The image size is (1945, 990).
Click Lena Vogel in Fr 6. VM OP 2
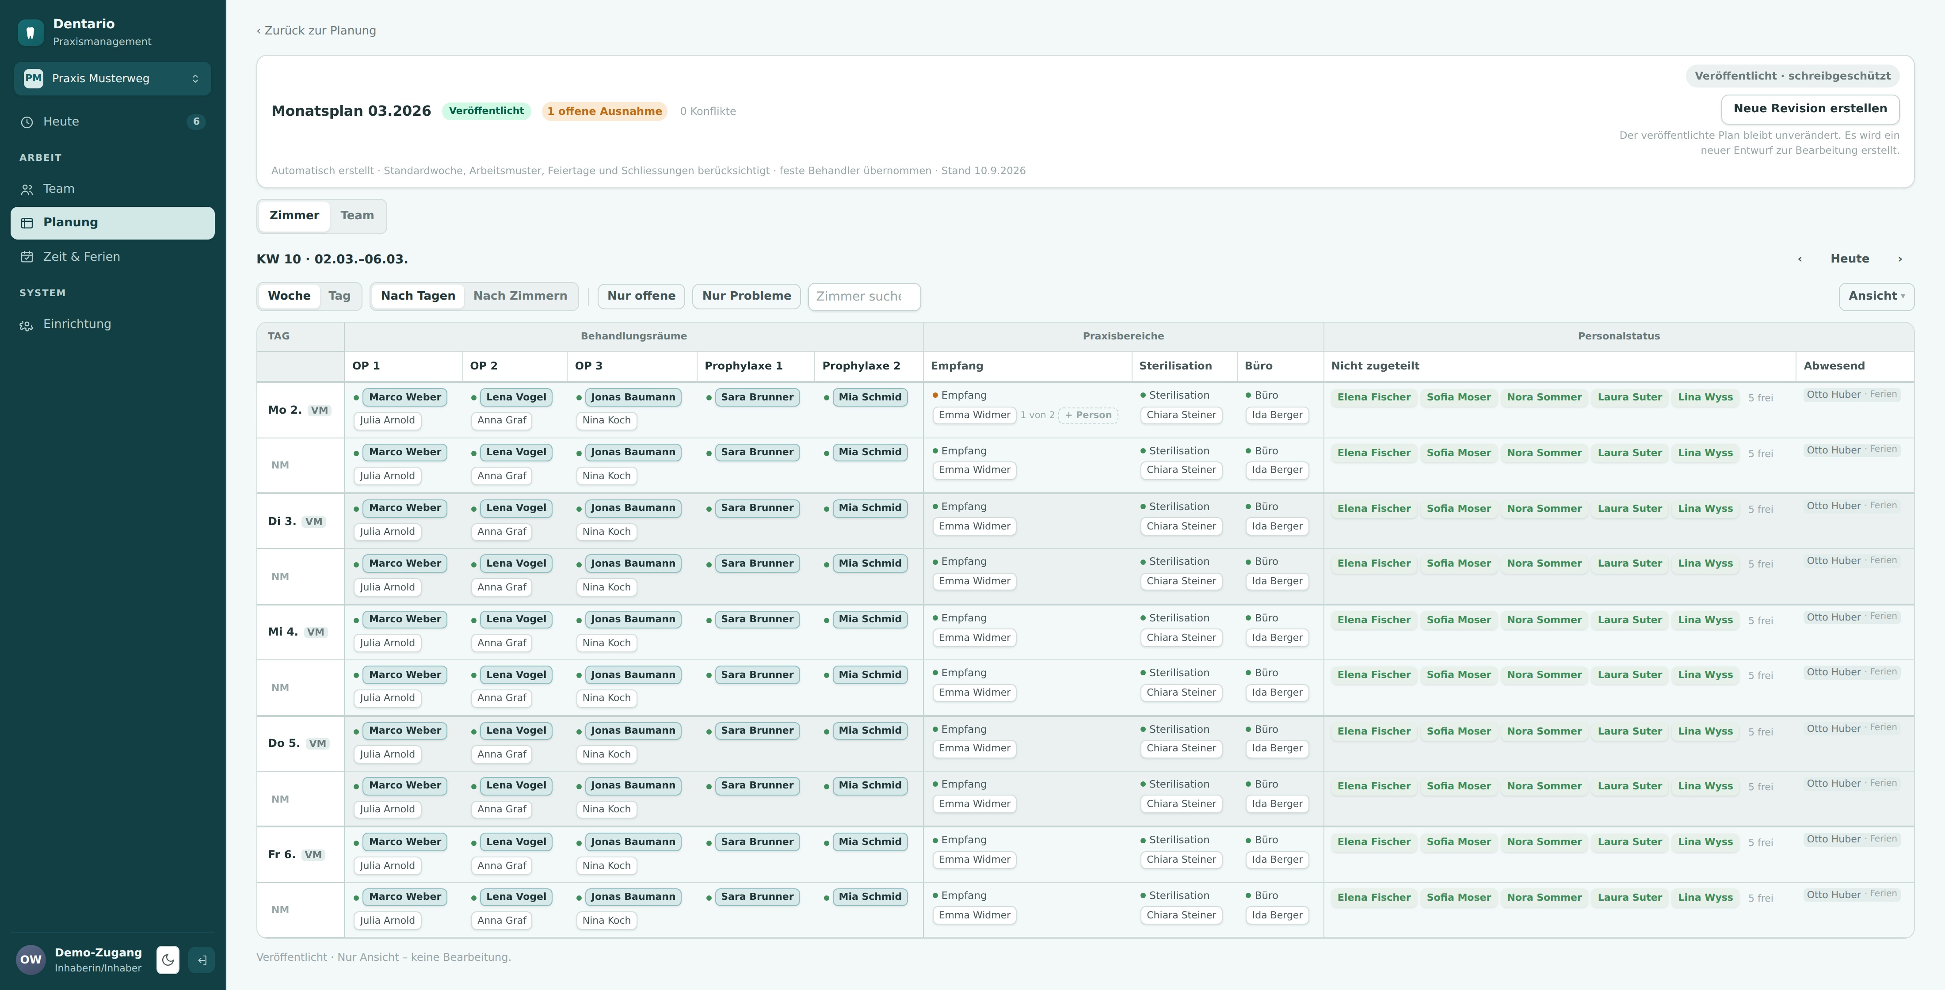click(x=516, y=842)
